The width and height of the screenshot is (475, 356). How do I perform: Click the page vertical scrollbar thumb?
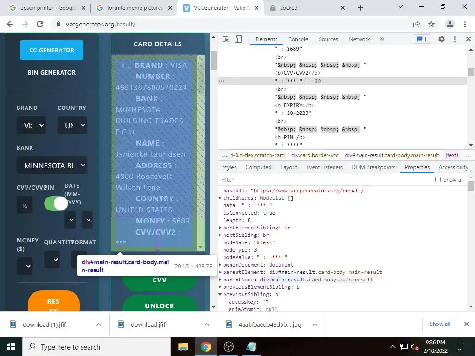213,60
